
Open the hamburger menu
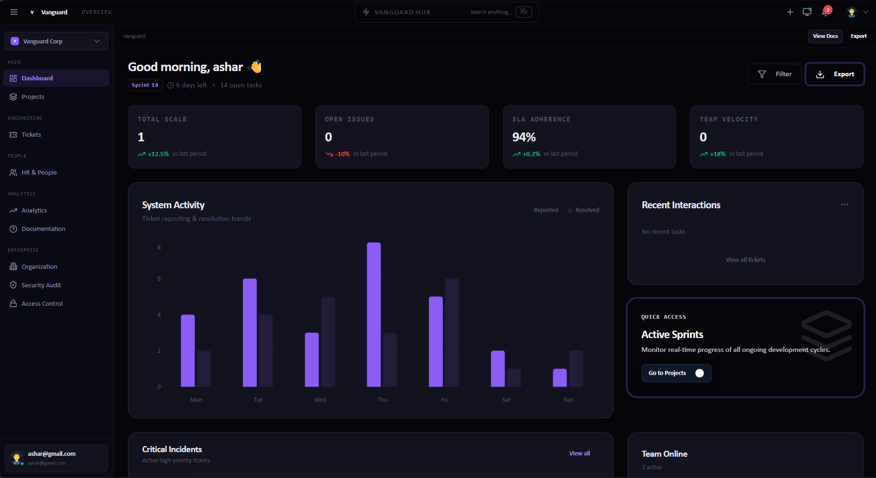pyautogui.click(x=13, y=12)
